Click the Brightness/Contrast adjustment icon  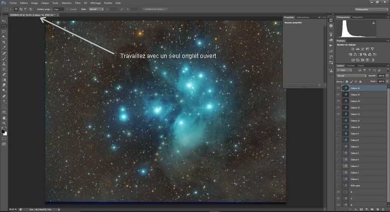point(352,49)
